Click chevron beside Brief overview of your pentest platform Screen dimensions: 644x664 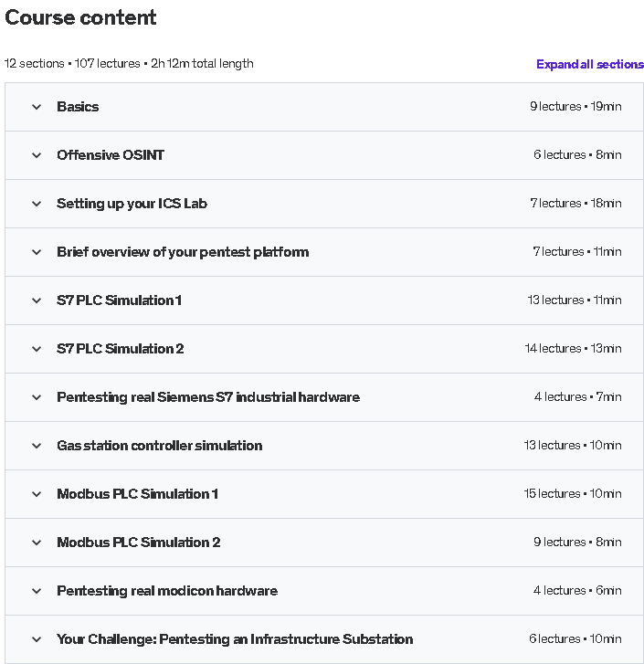(37, 252)
